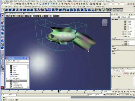Image resolution: width=135 pixels, height=101 pixels.
Task: Switch to the アニメーション shelf tab
Action: tap(45, 6)
